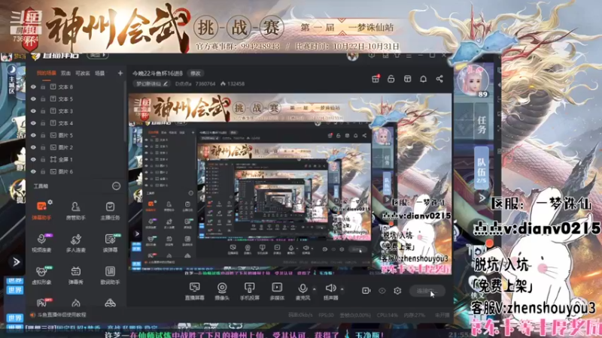Hide the 文本 5 layer

[x=33, y=99]
